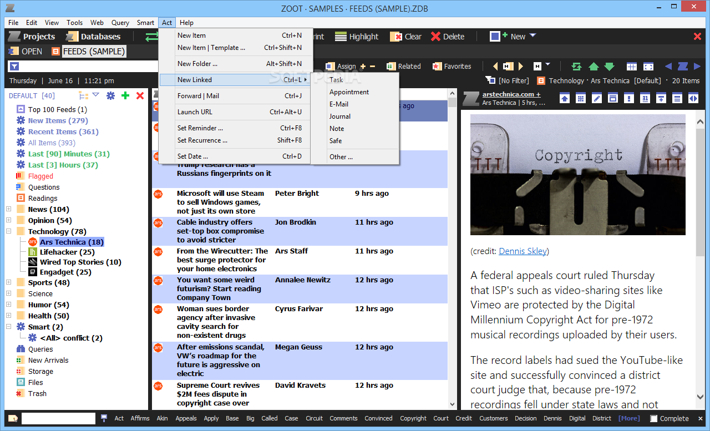This screenshot has width=710, height=431.
Task: Click the Assign icon
Action: point(329,66)
